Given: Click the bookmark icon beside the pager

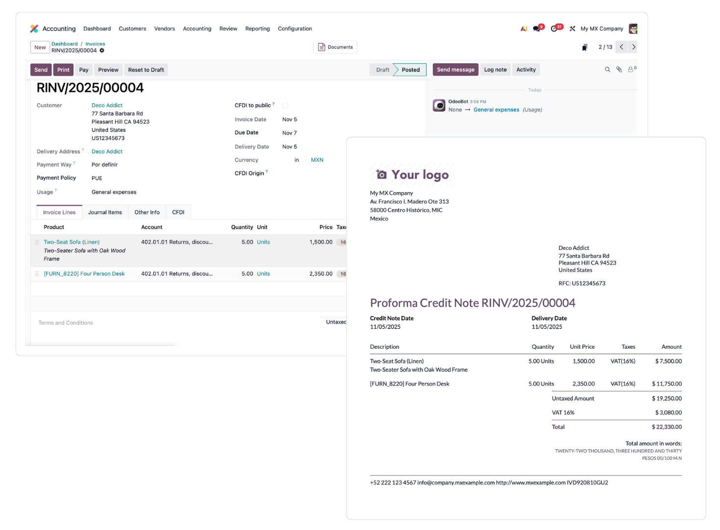Looking at the screenshot, I should 584,47.
